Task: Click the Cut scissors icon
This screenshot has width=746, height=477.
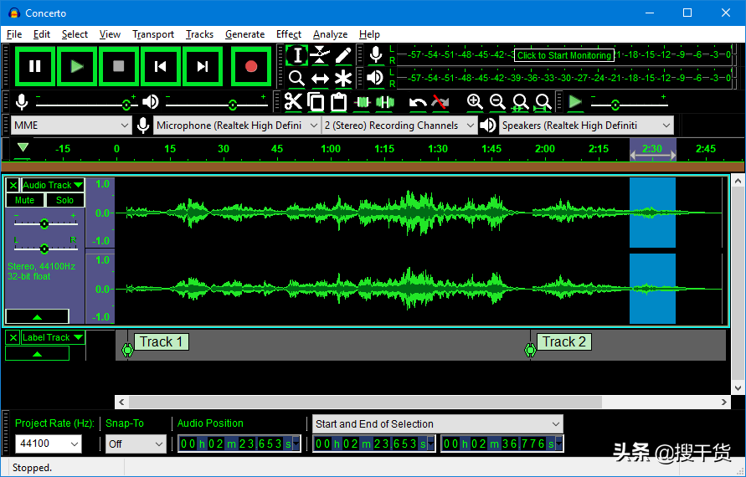Action: (293, 102)
